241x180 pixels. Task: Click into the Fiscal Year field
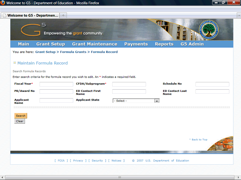tap(56, 84)
